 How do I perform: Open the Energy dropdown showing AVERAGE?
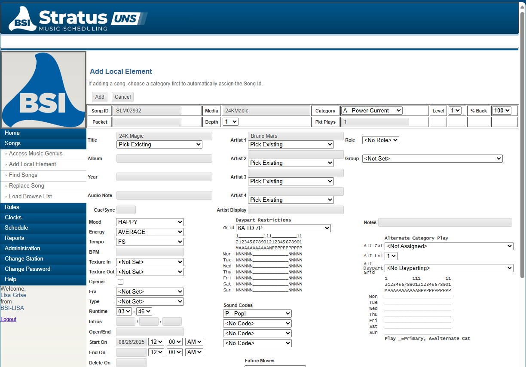click(x=150, y=232)
